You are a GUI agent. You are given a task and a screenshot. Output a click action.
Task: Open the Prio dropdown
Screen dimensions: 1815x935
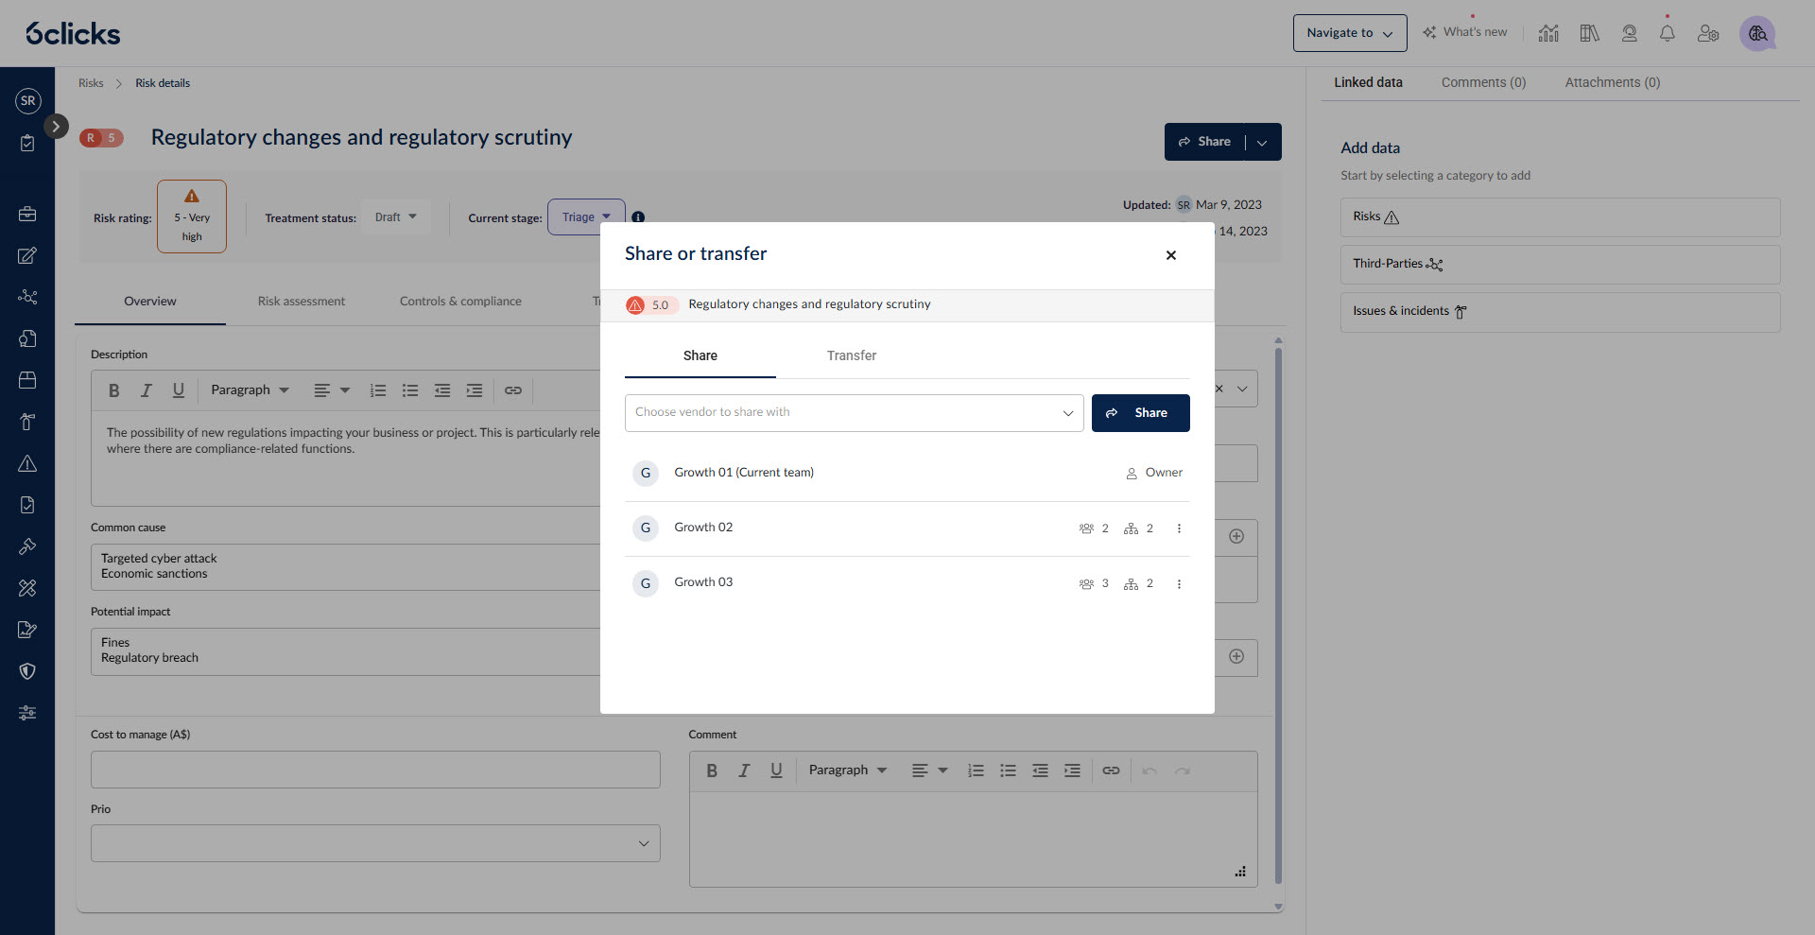point(375,843)
